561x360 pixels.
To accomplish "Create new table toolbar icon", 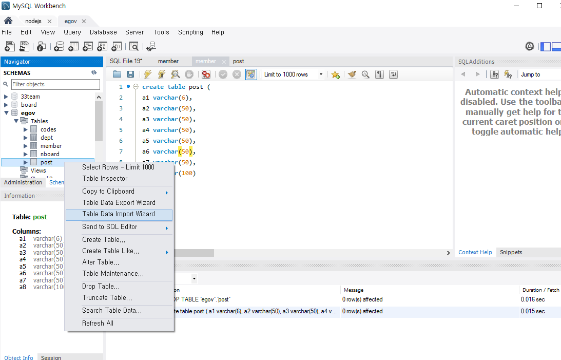I will tap(73, 46).
